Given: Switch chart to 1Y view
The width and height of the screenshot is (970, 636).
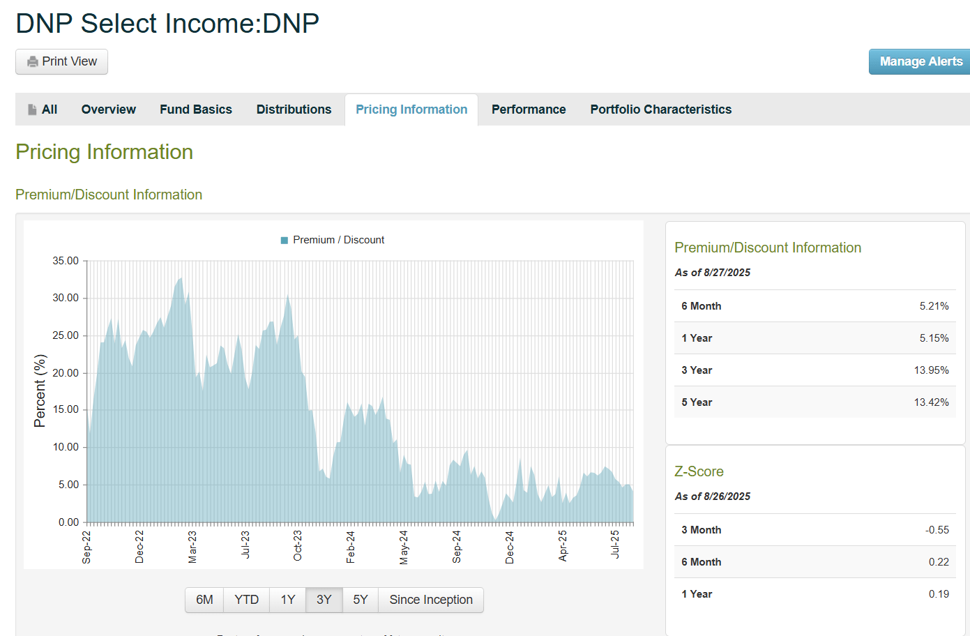Looking at the screenshot, I should [287, 600].
